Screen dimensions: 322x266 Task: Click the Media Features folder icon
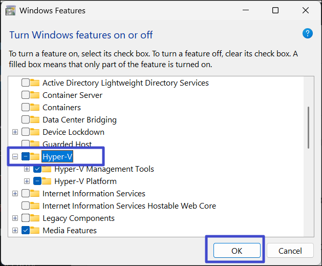coord(35,230)
